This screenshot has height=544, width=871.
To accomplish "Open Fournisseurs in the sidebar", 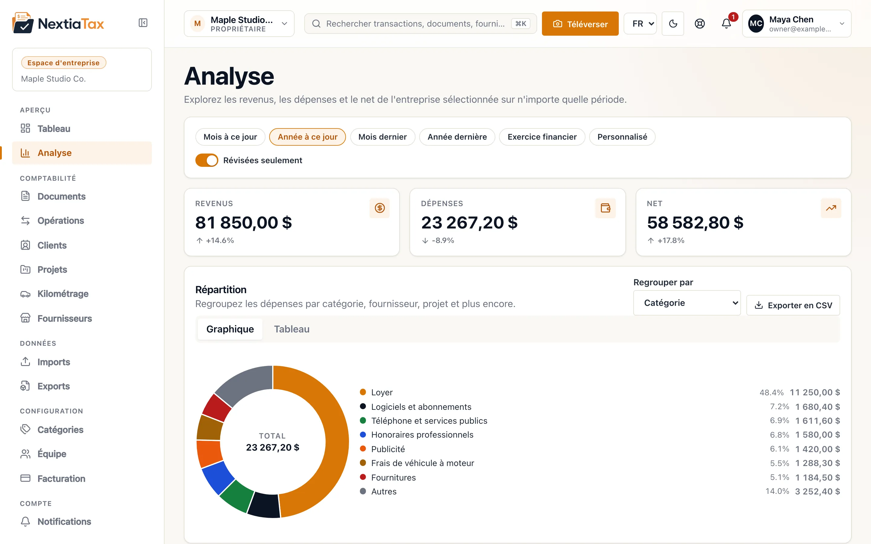I will (x=82, y=318).
